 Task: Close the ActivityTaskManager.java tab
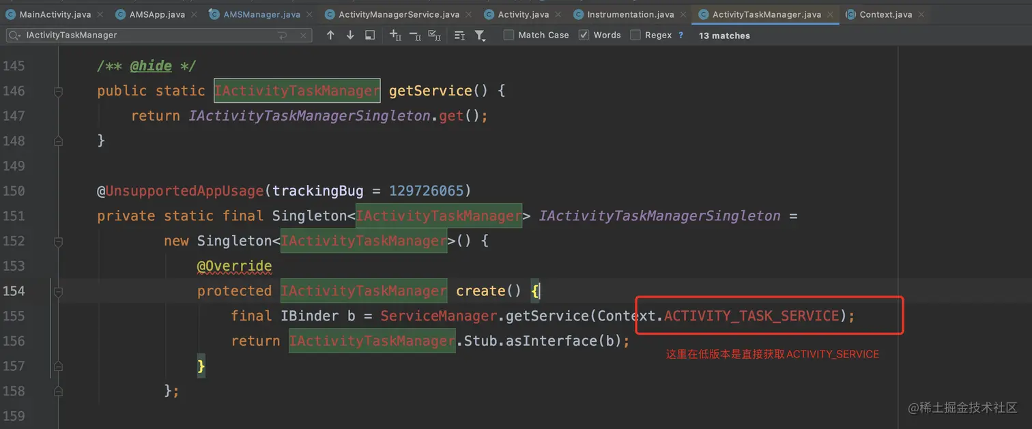click(829, 14)
